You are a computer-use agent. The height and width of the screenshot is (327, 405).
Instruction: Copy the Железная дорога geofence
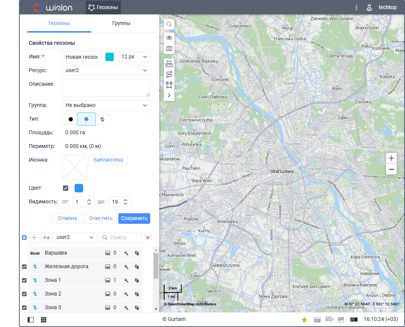137,267
